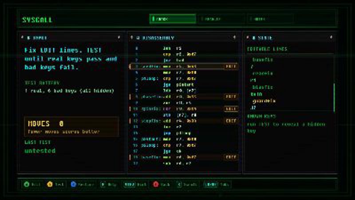The image size is (355, 200).
Task: Click the hint text under MOVES
Action: coord(64,132)
